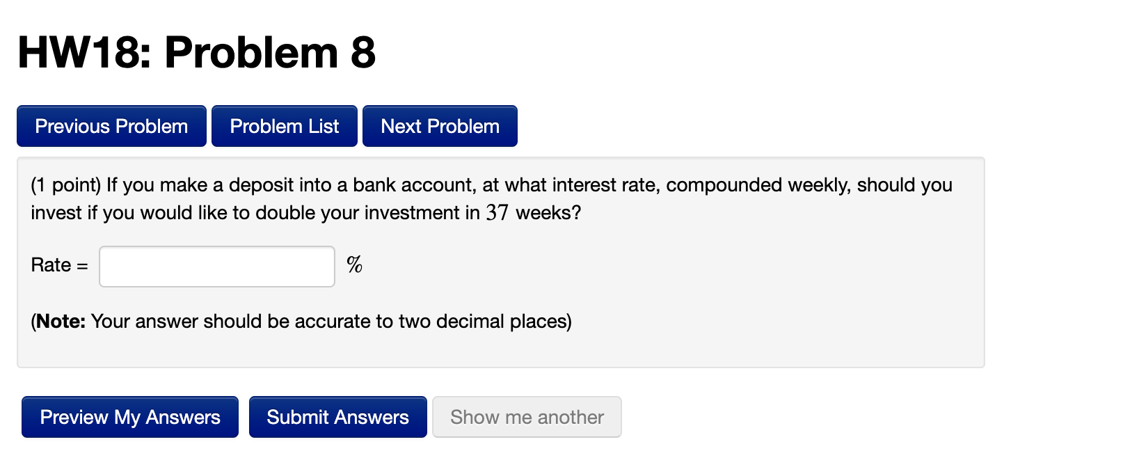Click the Rate = label
Viewport: 1123px width, 451px height.
[58, 265]
